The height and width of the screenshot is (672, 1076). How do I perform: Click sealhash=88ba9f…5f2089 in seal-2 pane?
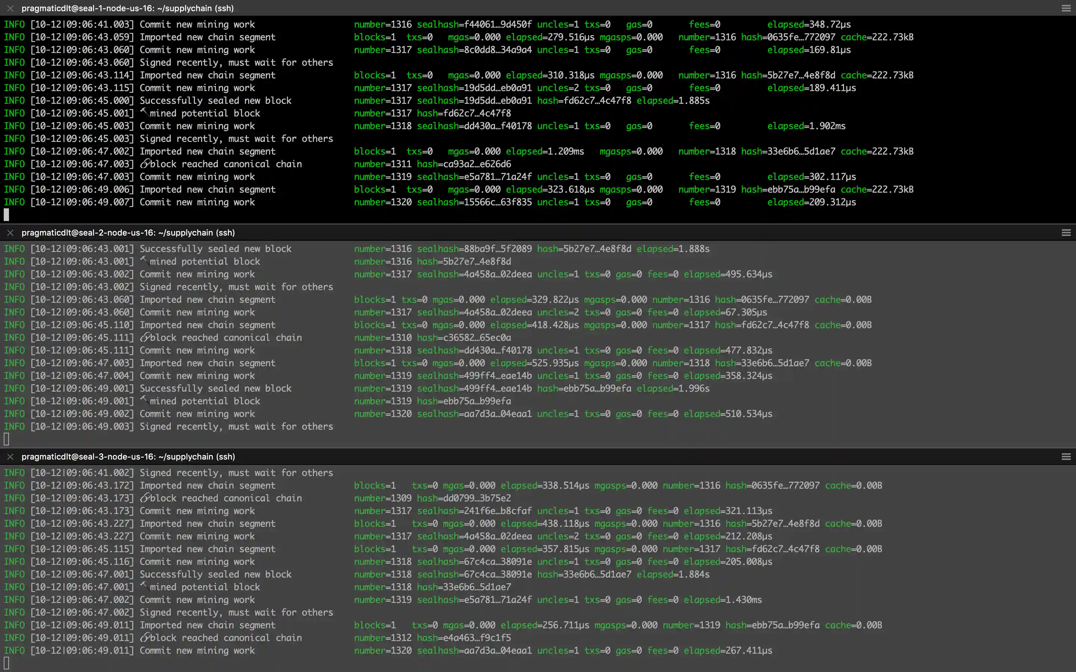coord(474,249)
